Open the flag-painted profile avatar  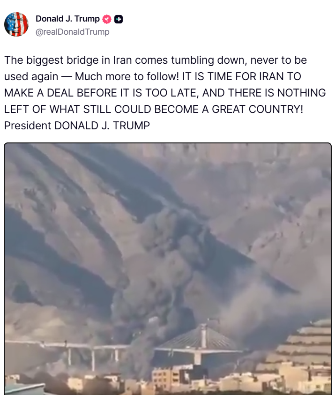[x=16, y=24]
